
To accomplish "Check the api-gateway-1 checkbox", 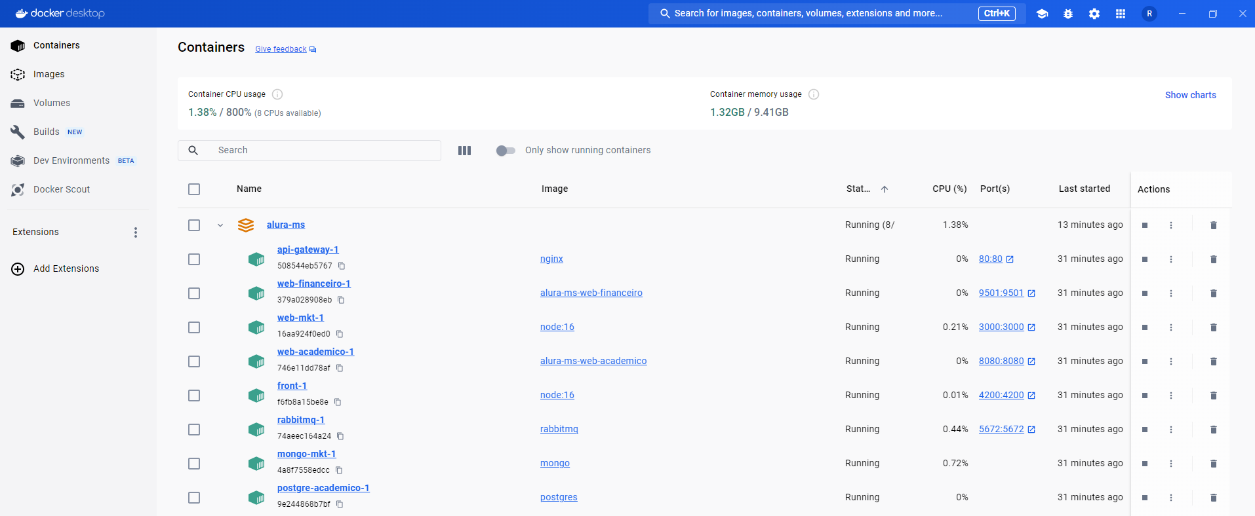I will point(194,259).
